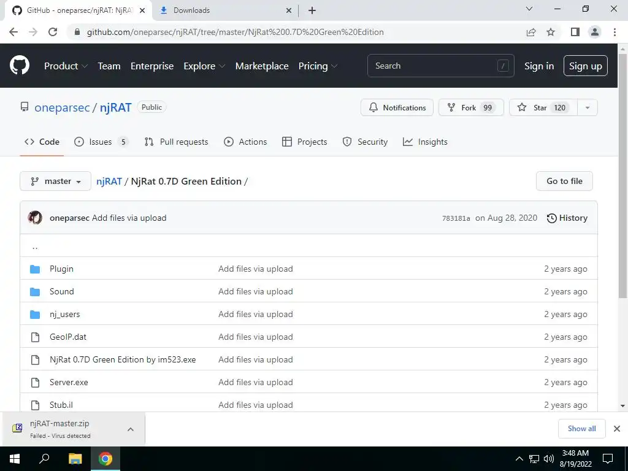This screenshot has width=628, height=471.
Task: Click the Chrome profile avatar icon
Action: 595,32
